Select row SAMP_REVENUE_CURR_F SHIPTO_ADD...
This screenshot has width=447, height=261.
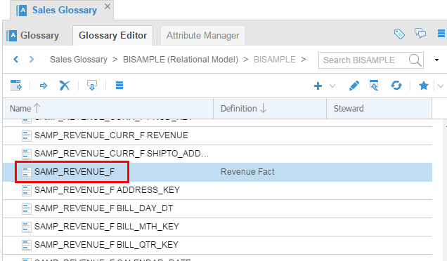tap(217, 154)
